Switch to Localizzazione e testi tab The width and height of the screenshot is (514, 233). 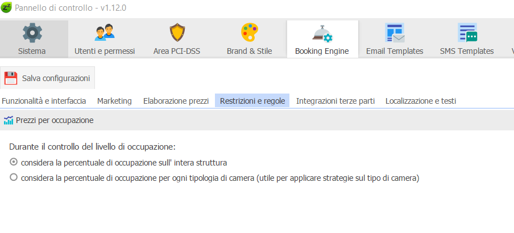[421, 101]
